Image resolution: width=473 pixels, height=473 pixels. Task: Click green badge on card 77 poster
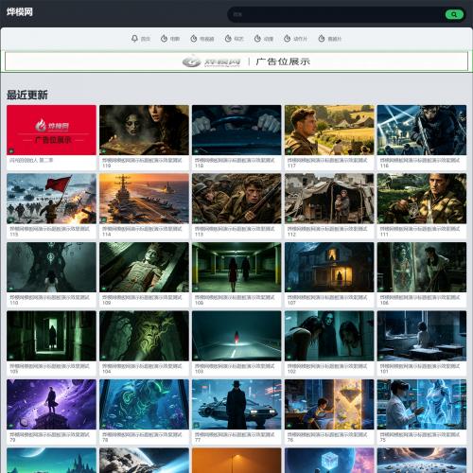[x=197, y=425]
